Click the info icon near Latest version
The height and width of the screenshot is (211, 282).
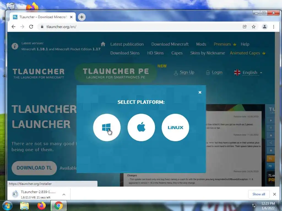click(x=15, y=46)
